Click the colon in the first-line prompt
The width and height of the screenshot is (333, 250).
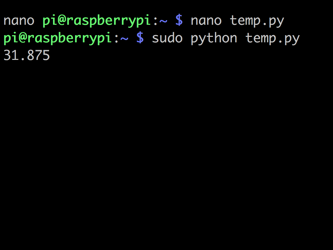pyautogui.click(x=155, y=21)
